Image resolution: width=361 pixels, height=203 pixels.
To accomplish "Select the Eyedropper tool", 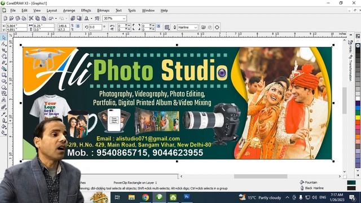I will coord(4,114).
